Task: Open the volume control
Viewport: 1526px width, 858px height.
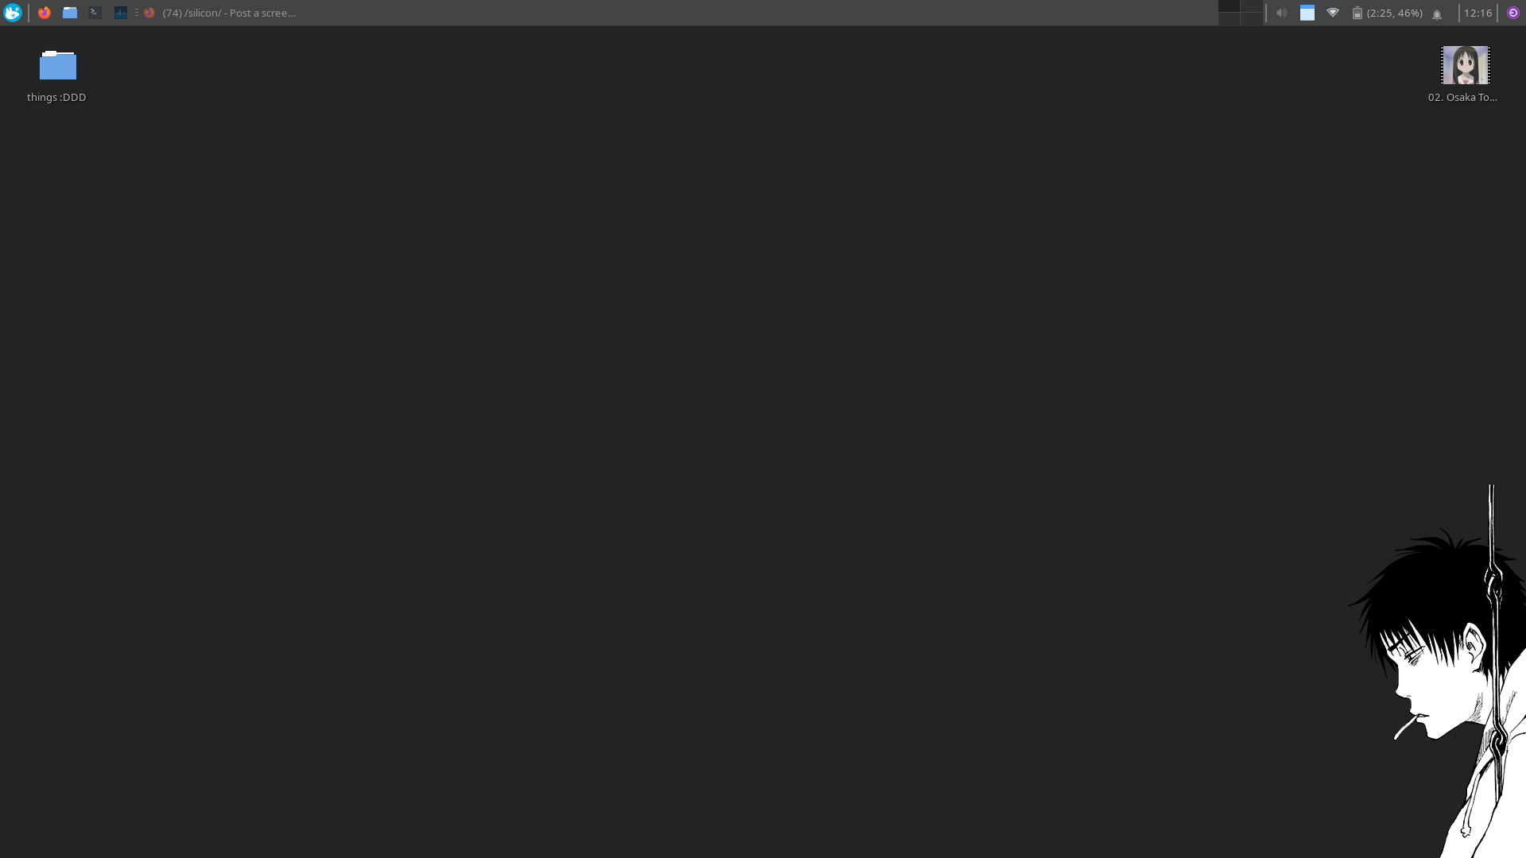Action: click(1282, 13)
